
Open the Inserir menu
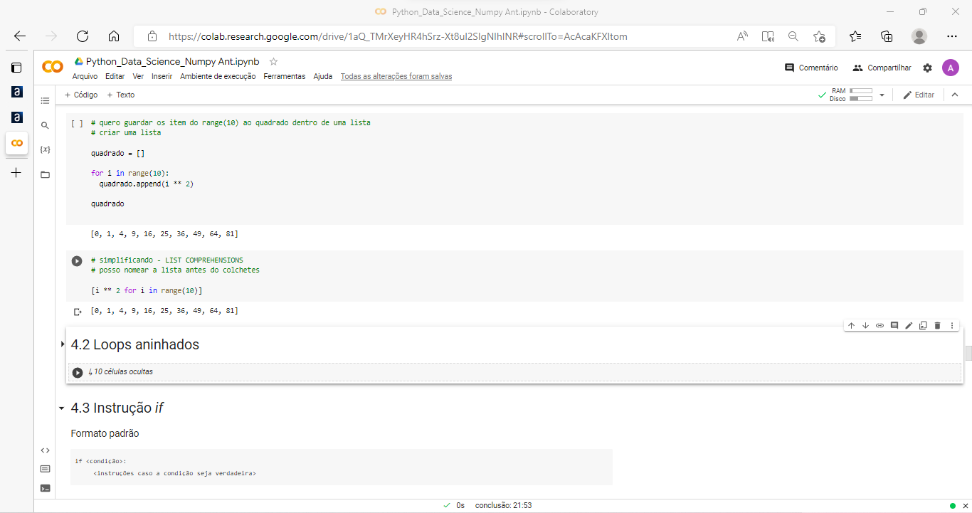[162, 76]
